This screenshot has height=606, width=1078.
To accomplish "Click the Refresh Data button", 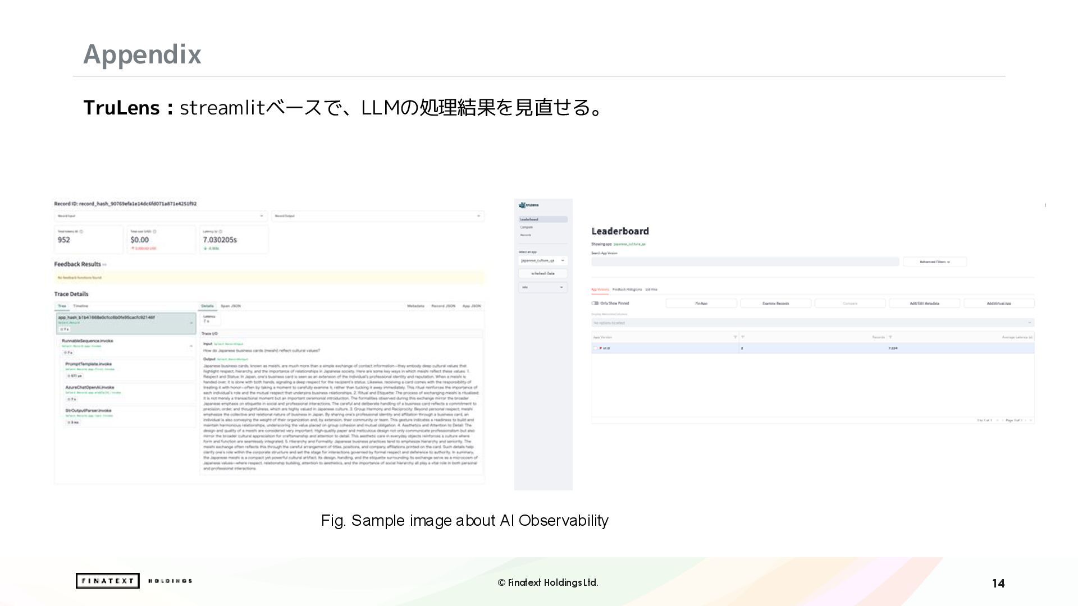I will tap(543, 274).
